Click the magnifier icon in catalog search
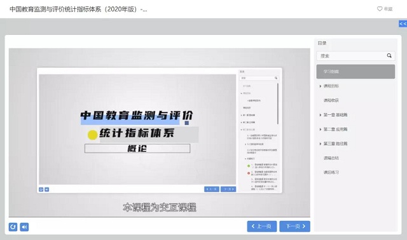 click(x=389, y=56)
